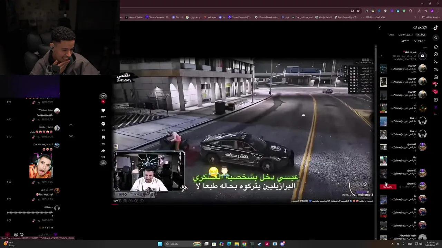Open the Abdullah Yasin notification

[x=403, y=238]
